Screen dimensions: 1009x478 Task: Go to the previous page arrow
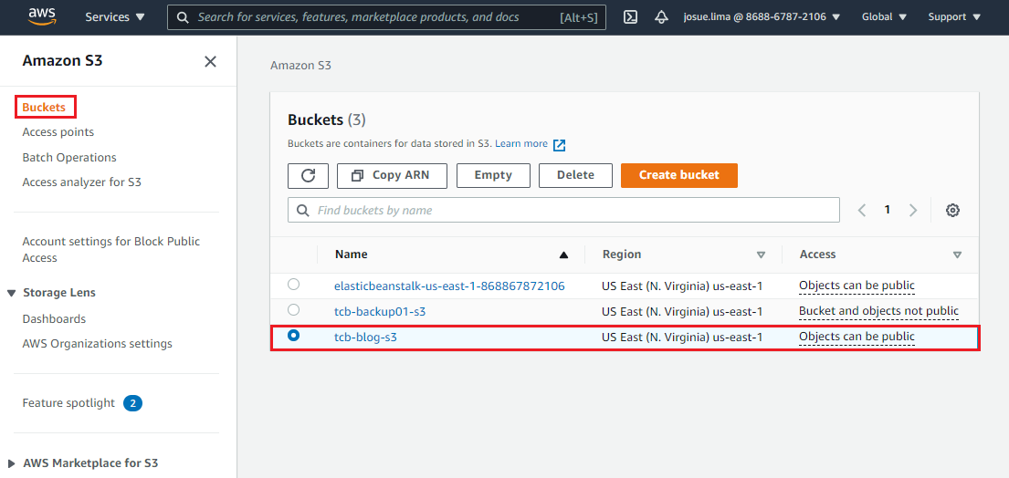point(862,210)
